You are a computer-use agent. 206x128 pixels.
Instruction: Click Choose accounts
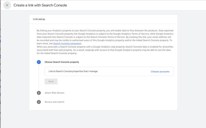(x=160, y=72)
